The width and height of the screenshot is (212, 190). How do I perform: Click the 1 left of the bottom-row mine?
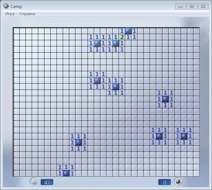(60, 174)
